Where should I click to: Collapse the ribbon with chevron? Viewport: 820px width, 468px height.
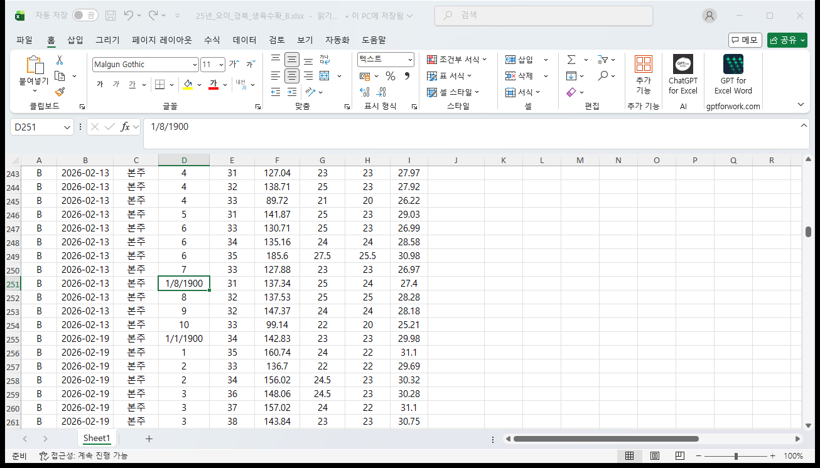(801, 104)
